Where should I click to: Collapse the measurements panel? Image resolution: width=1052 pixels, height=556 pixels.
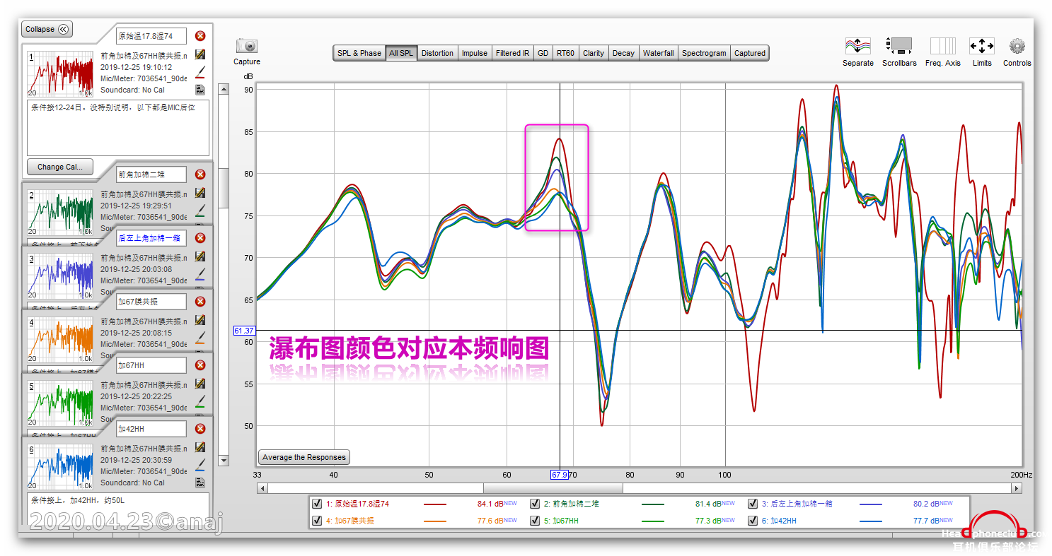pyautogui.click(x=47, y=29)
